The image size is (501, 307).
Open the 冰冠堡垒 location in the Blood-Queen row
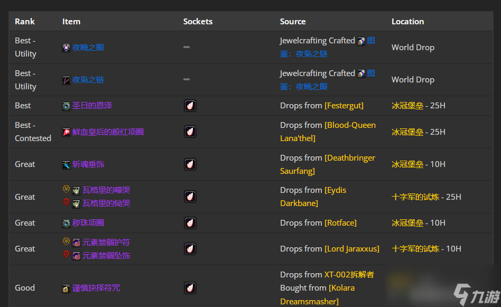point(407,132)
